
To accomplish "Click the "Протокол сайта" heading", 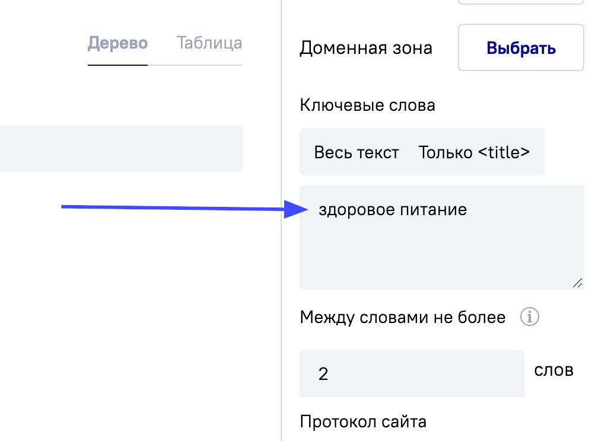I will coord(363,422).
